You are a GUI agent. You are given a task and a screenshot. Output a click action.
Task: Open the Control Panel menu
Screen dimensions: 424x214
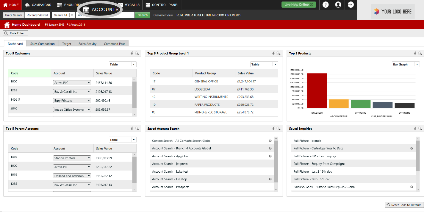pyautogui.click(x=162, y=5)
